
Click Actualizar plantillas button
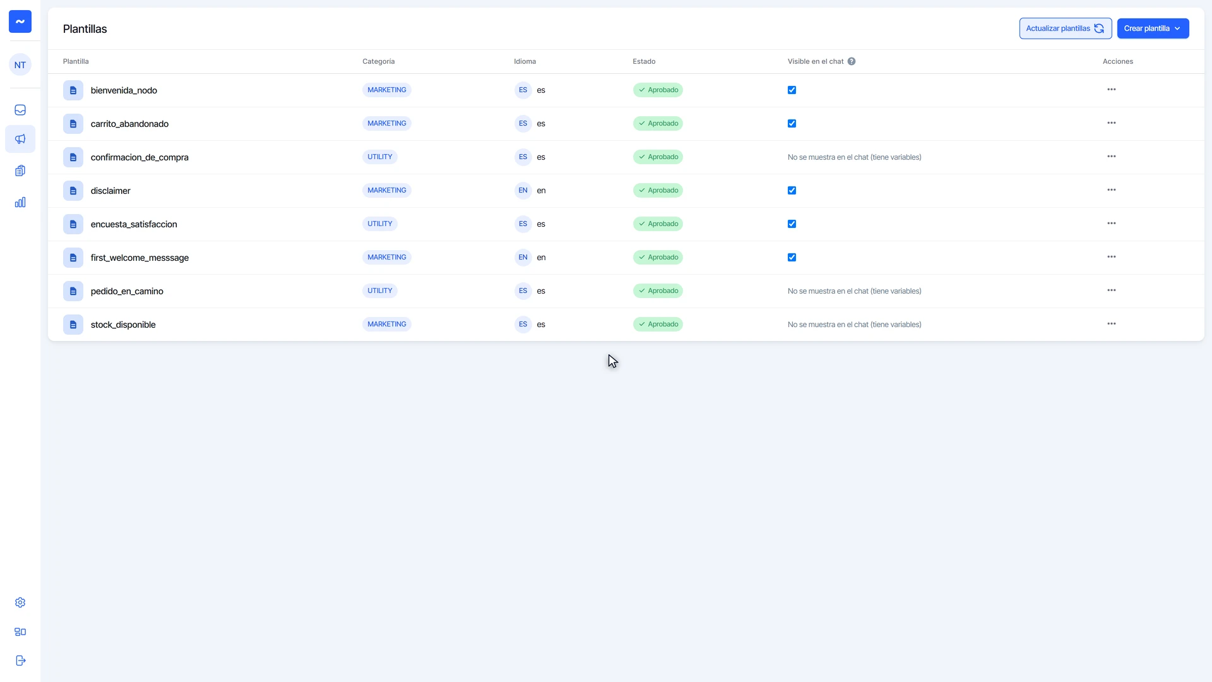pos(1065,28)
